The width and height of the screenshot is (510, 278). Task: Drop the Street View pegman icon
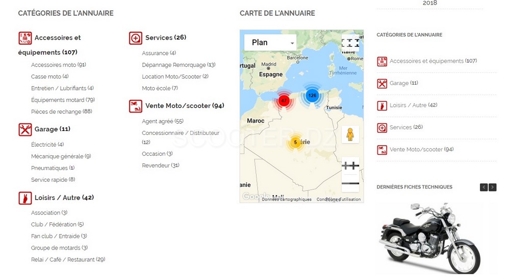[350, 134]
